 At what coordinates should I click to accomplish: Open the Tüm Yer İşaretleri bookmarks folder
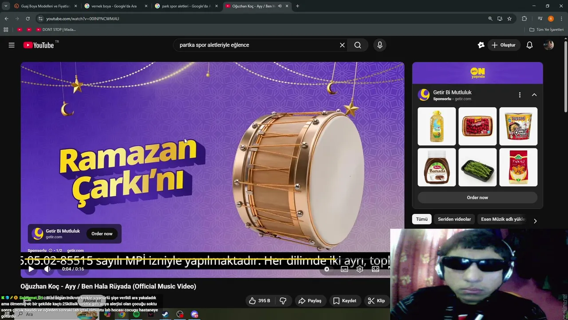[547, 29]
